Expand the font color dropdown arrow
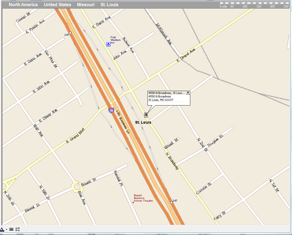This screenshot has width=292, height=235. pyautogui.click(x=6, y=229)
